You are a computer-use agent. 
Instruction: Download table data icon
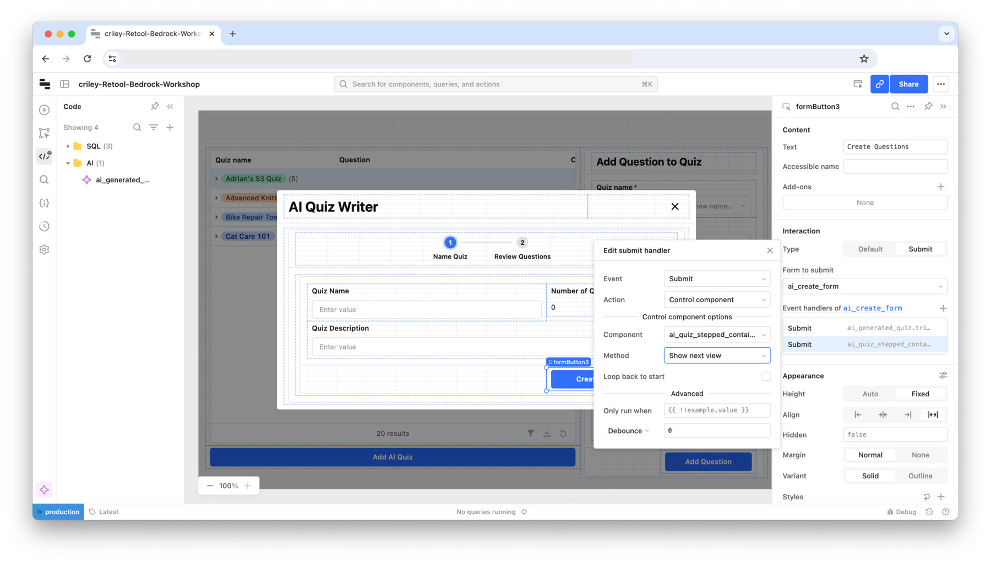tap(547, 434)
